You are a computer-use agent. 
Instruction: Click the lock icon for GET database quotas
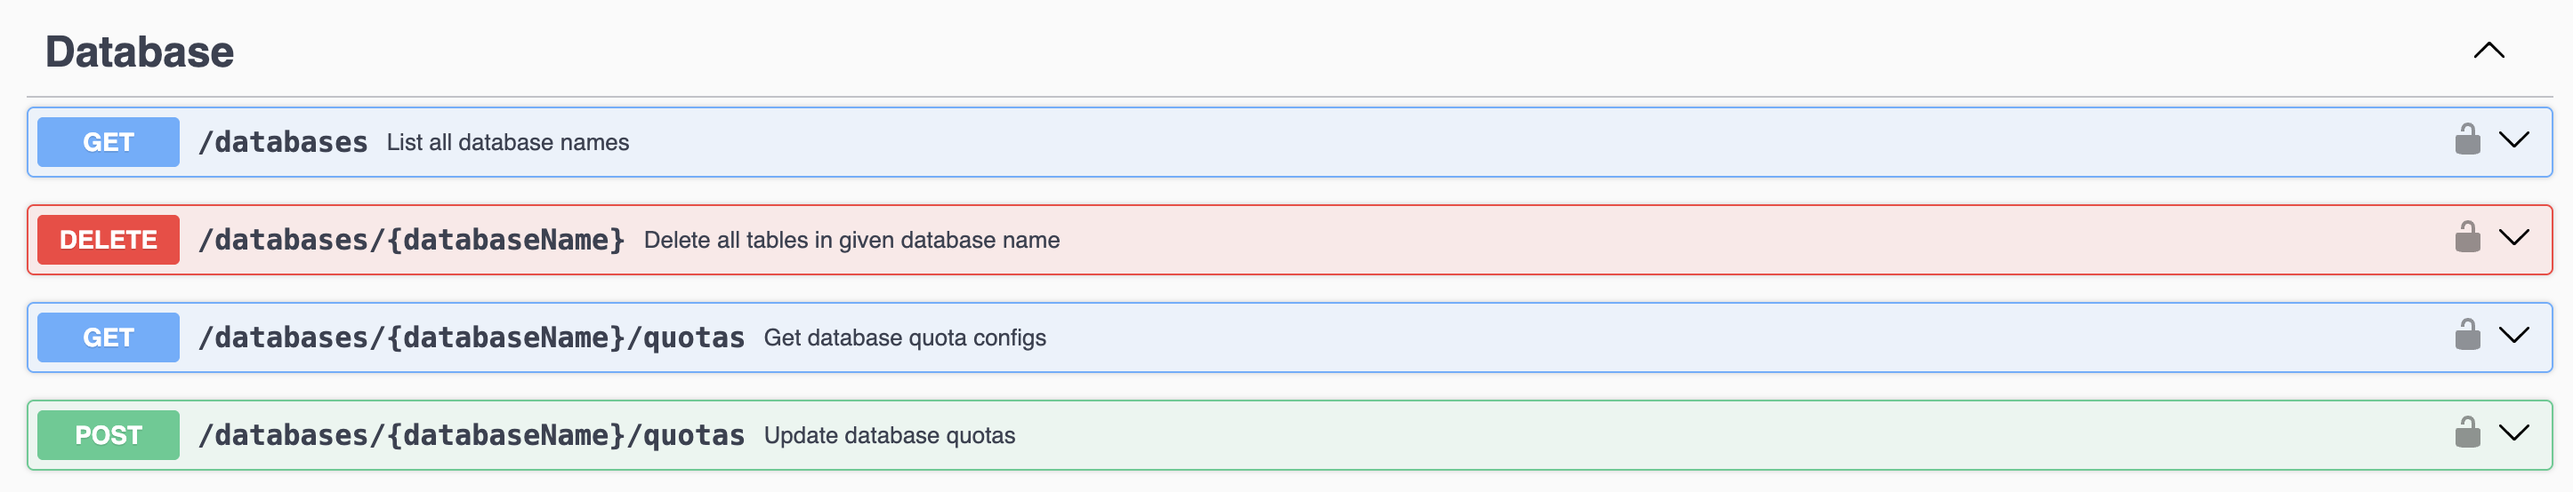coord(2467,336)
